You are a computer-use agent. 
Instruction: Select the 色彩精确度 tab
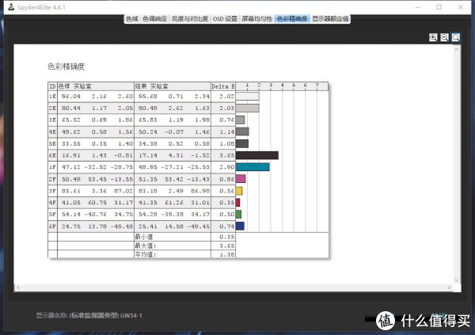tap(292, 19)
